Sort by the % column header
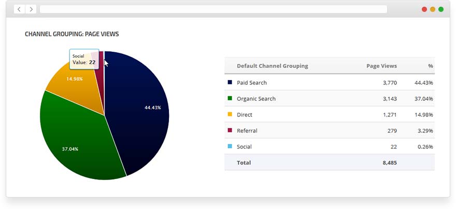Screen dimensions: 456x209 (x=430, y=66)
